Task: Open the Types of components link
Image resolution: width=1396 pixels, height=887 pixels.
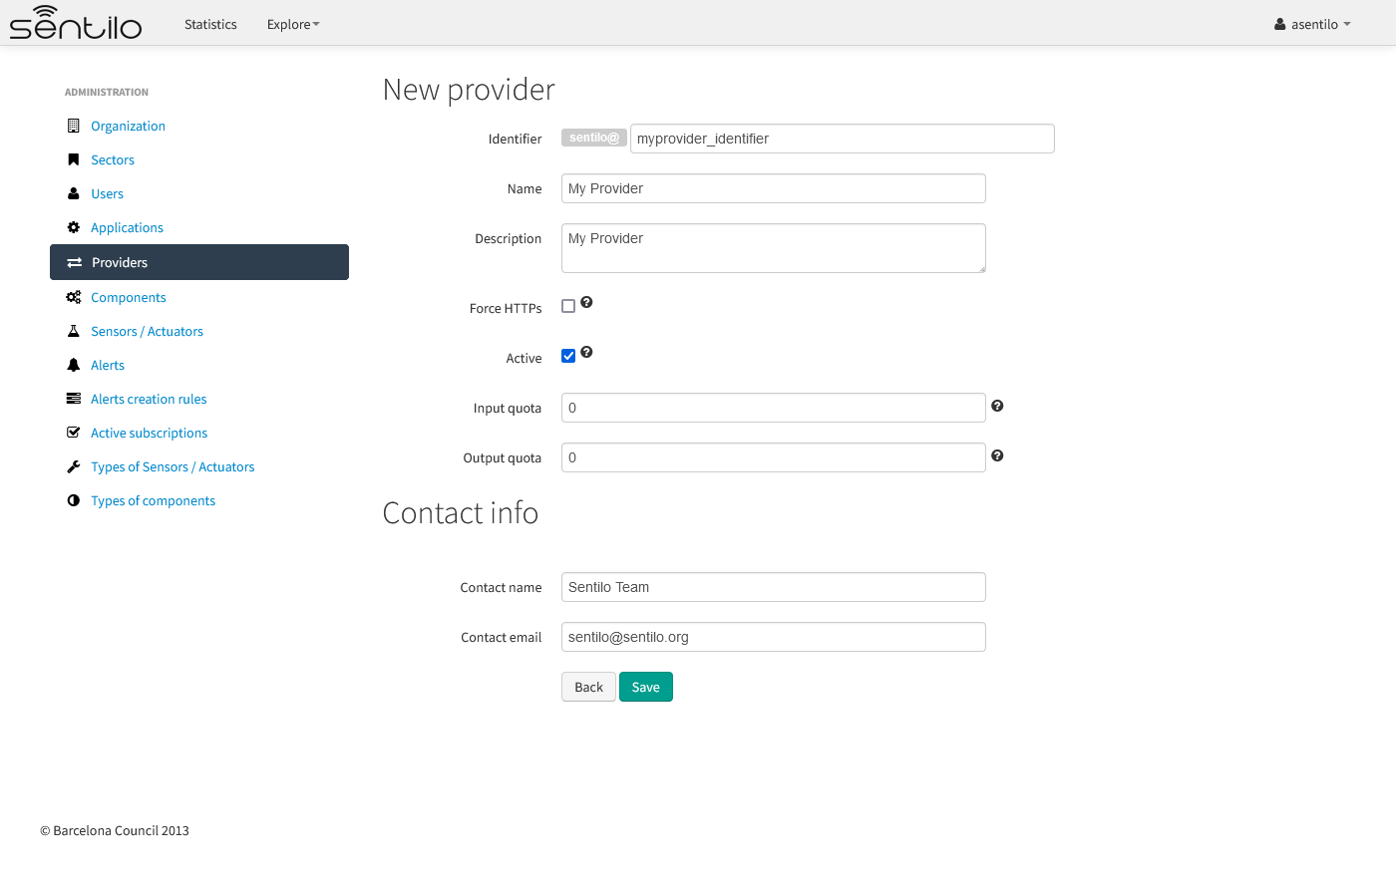Action: click(x=153, y=500)
